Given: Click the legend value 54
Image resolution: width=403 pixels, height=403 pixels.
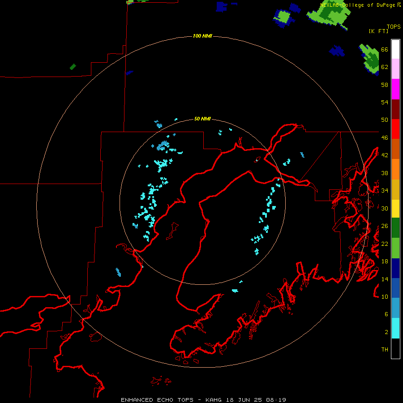Looking at the screenshot, I should click(x=385, y=102).
